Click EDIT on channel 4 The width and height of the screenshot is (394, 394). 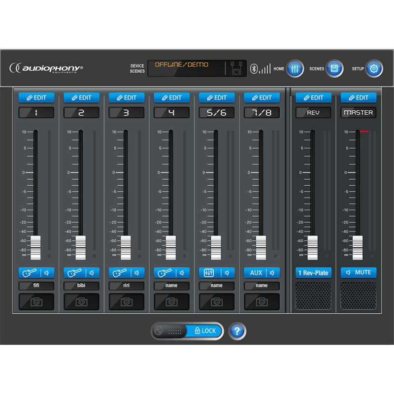coord(171,98)
